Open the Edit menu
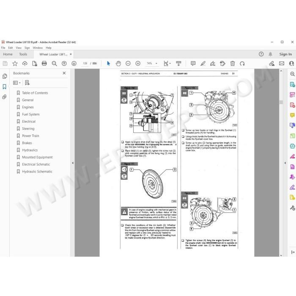Image resolution: width=296 pixels, height=296 pixels. [x=11, y=48]
